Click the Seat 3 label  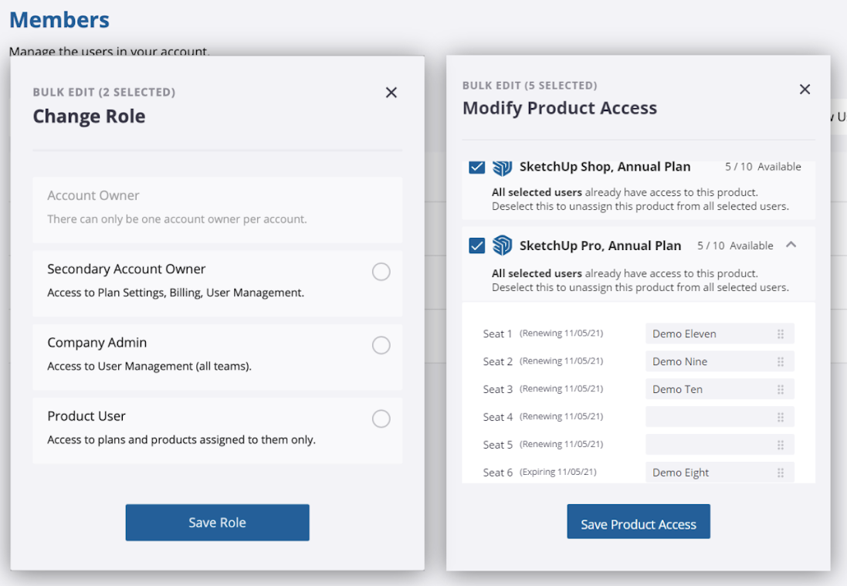[497, 389]
